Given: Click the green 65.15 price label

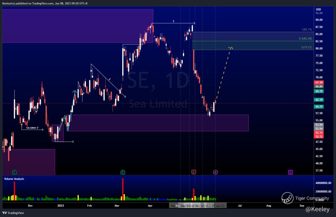Looking at the screenshot, I should (319, 91).
